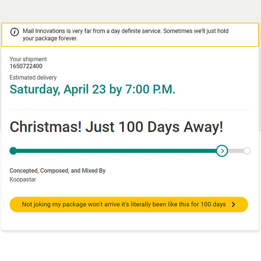Click the "Estimated delivery" label
261x261 pixels.
coord(33,77)
